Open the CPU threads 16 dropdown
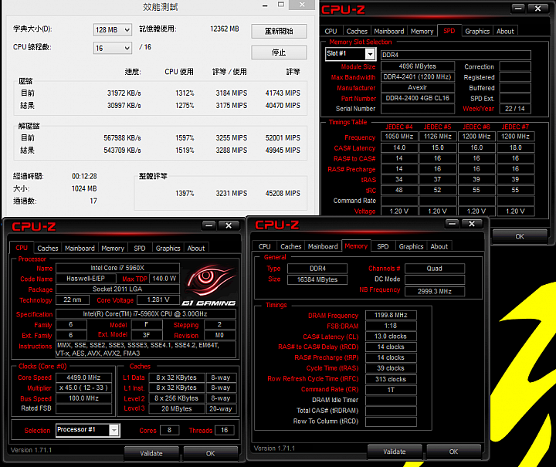The height and width of the screenshot is (467, 556). click(x=113, y=48)
